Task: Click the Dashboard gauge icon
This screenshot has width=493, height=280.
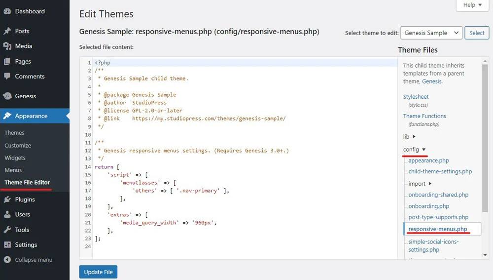Action: tap(7, 11)
